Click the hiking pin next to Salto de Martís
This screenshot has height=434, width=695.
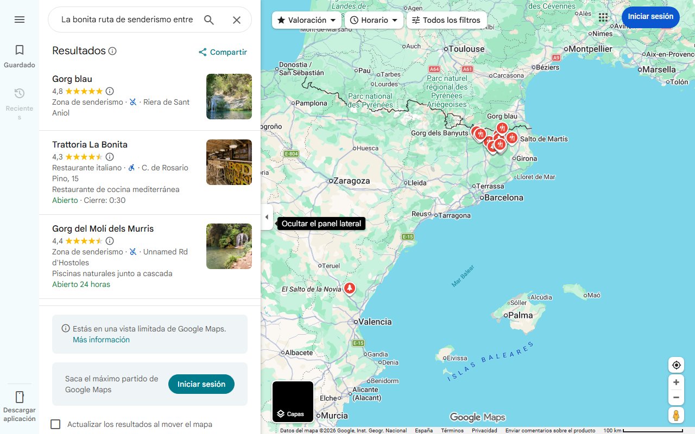coord(511,138)
